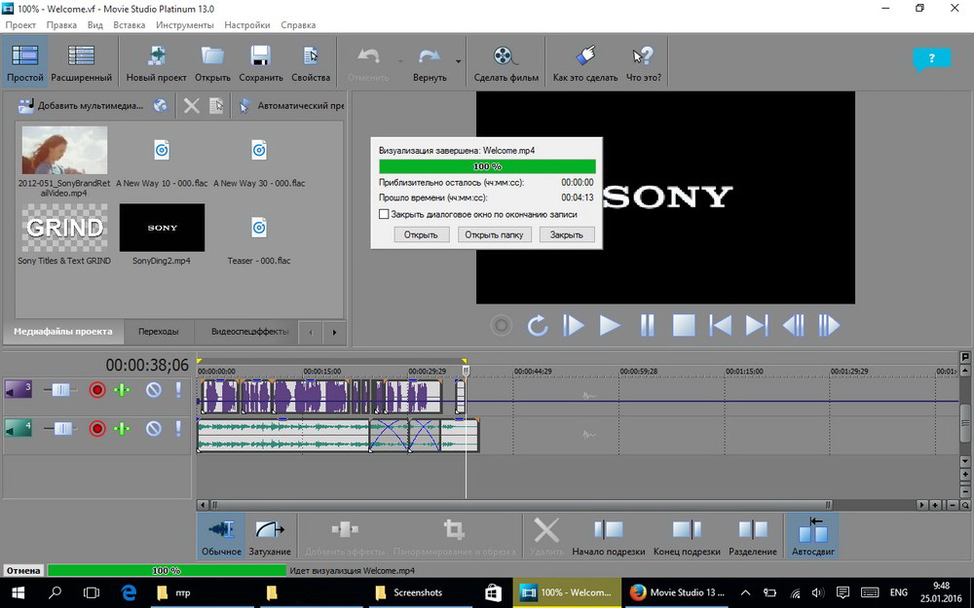Screen dimensions: 974x608
Task: Go to start of project button
Action: (x=720, y=325)
